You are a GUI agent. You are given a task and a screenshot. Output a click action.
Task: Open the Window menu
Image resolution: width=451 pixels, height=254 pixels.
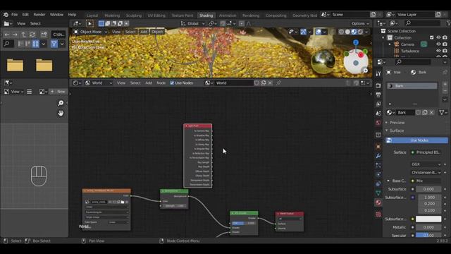point(56,14)
